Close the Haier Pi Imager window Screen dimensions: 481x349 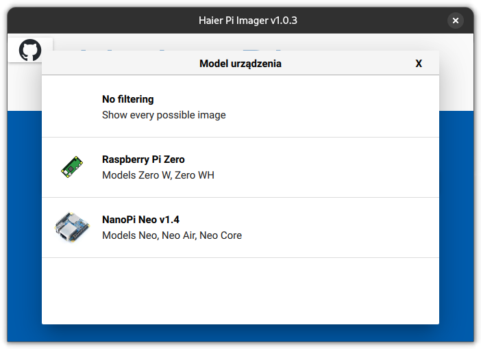point(456,21)
